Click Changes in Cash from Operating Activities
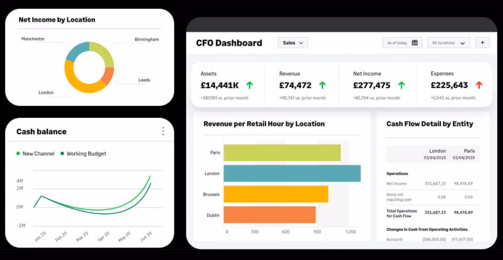Image resolution: width=503 pixels, height=260 pixels. [x=427, y=229]
